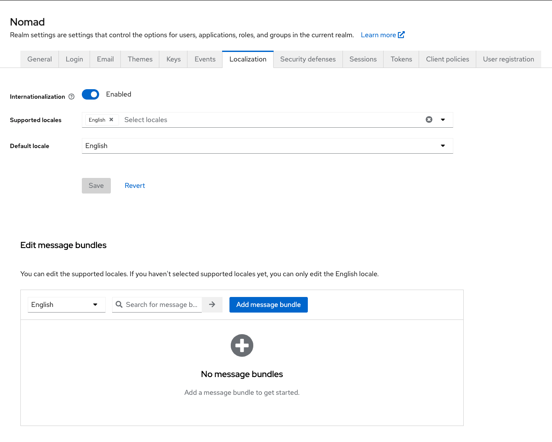
Task: Click the Edit message bundles heading
Action: [63, 245]
